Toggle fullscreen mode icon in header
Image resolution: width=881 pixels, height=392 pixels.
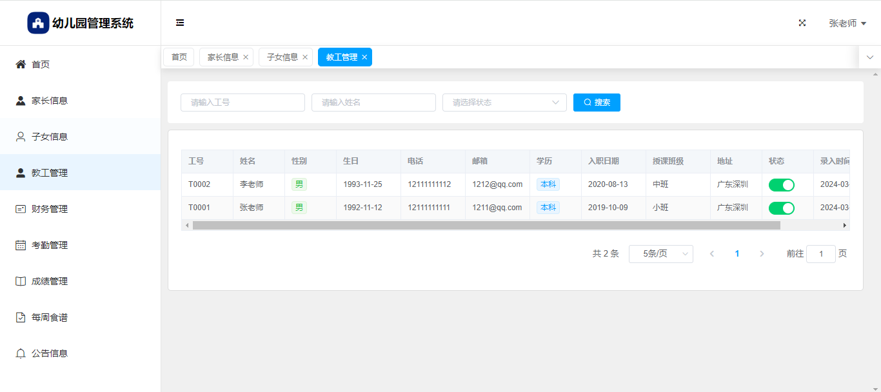[x=802, y=23]
